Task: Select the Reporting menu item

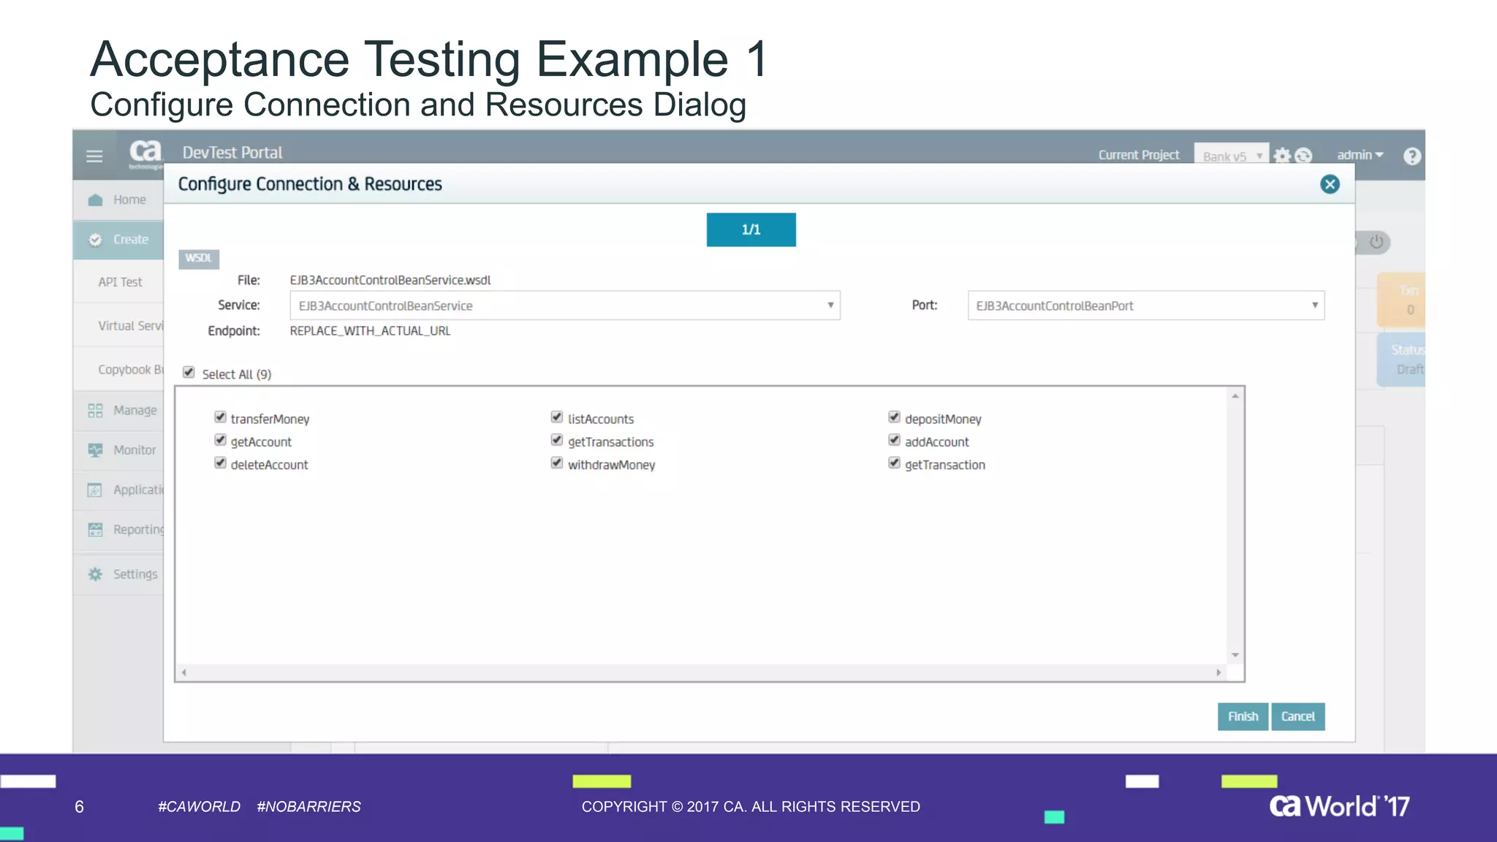Action: point(118,530)
